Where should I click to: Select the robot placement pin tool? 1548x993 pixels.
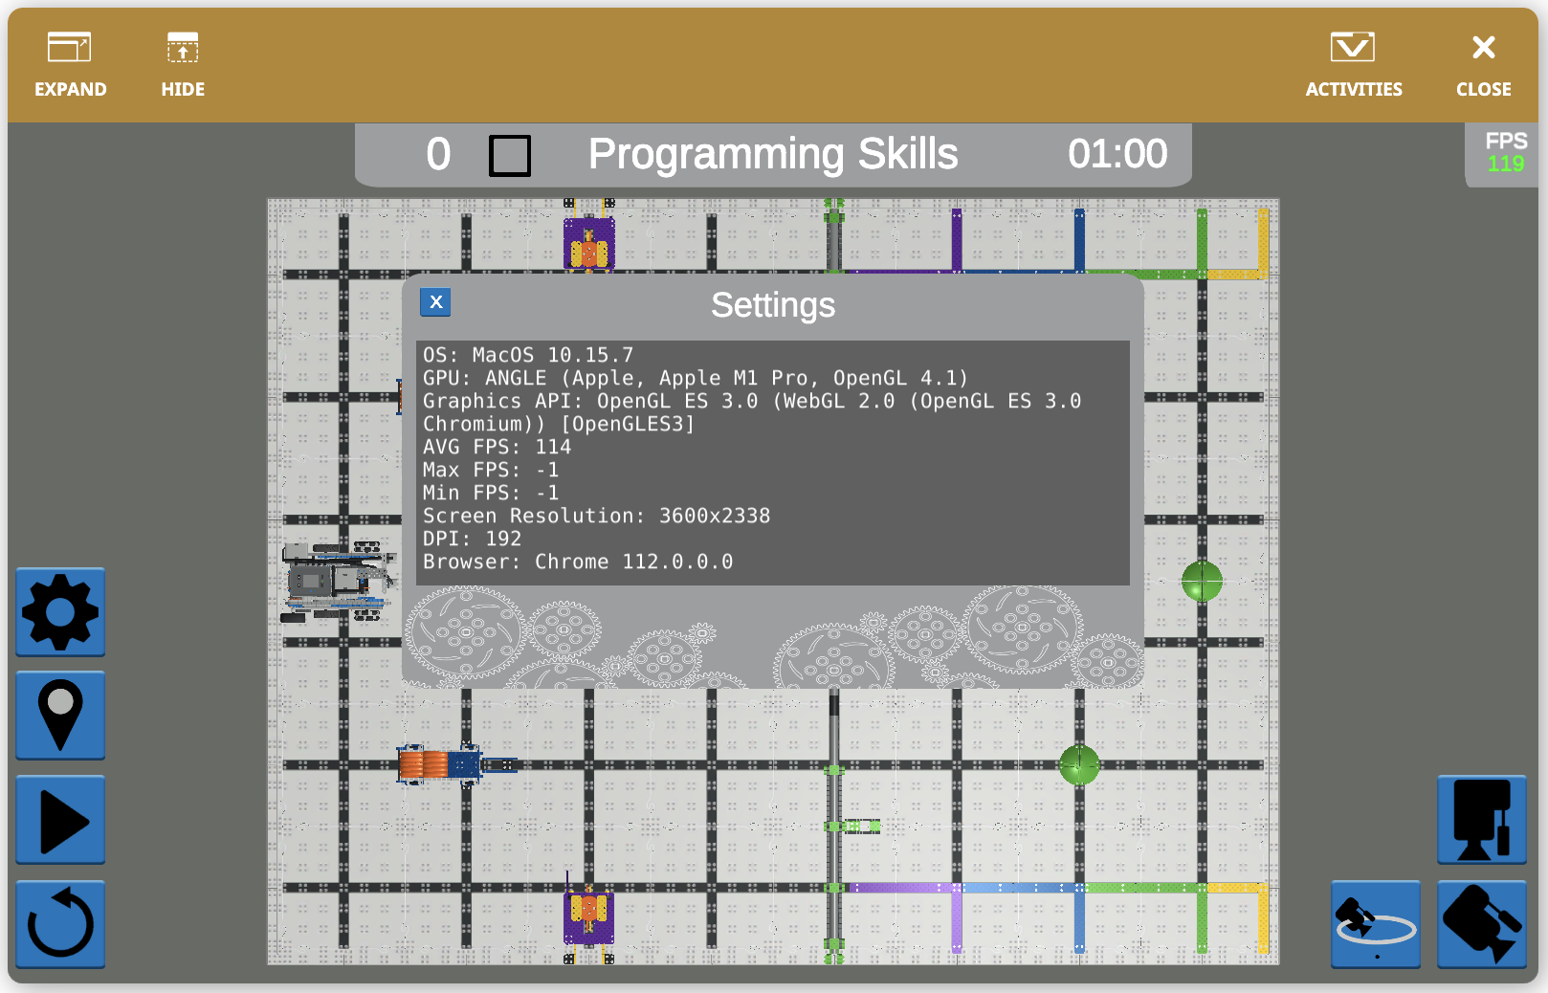pyautogui.click(x=59, y=716)
